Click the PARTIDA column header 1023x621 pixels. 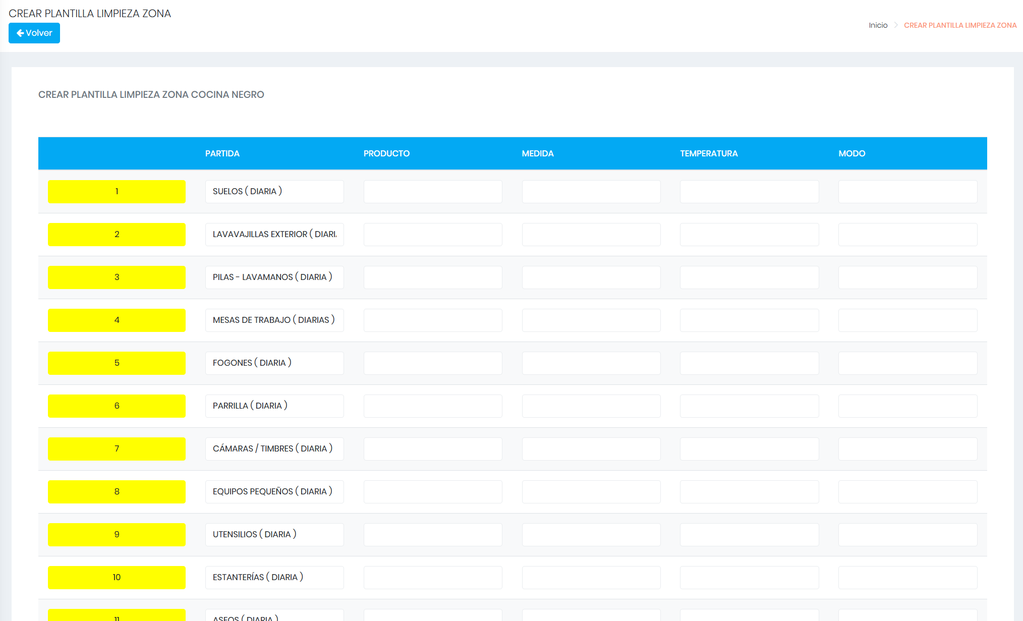pyautogui.click(x=222, y=153)
